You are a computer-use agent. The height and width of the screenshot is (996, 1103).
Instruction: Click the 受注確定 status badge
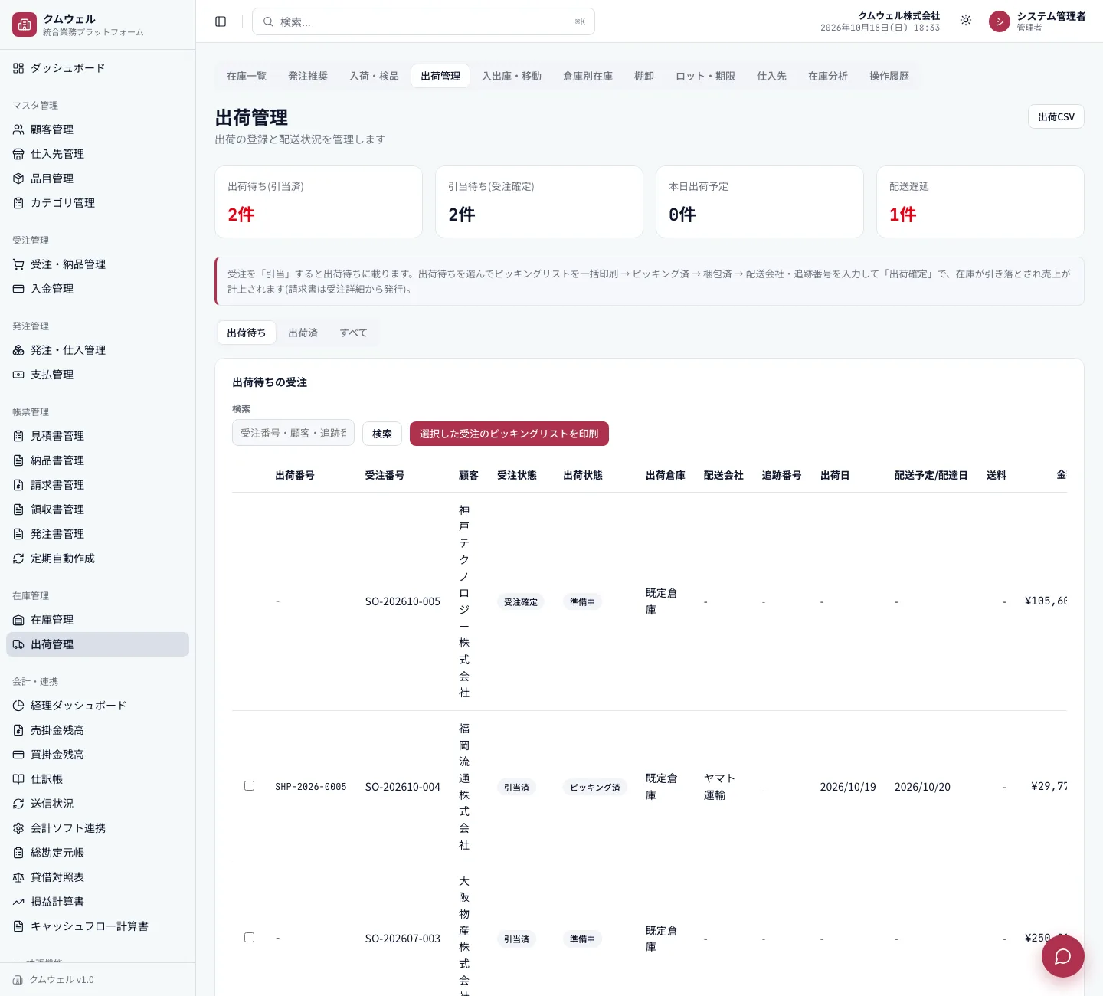point(521,602)
